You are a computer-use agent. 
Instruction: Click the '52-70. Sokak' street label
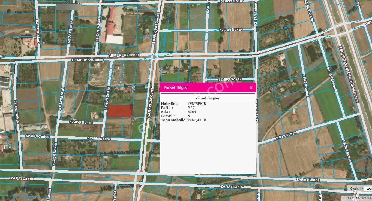click(231, 29)
